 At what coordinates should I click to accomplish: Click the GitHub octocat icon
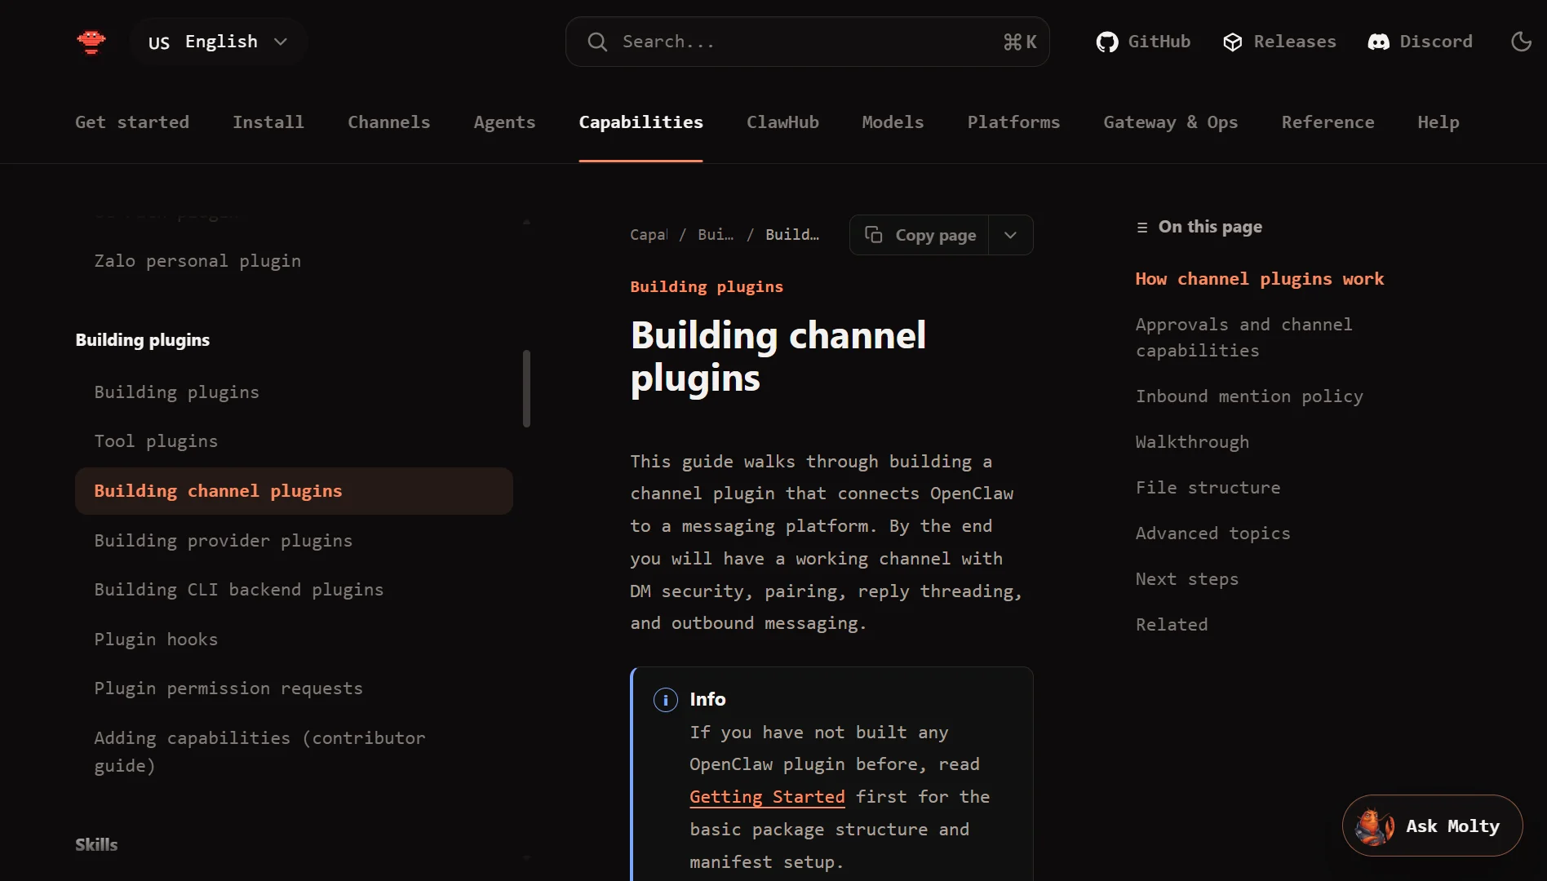1107,42
